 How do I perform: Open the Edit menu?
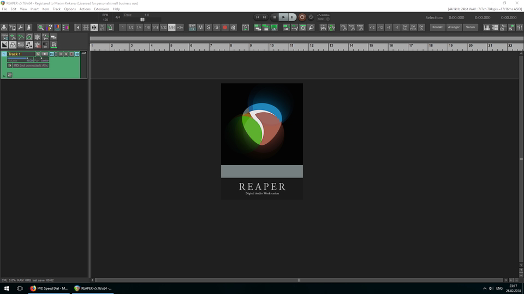coord(13,9)
